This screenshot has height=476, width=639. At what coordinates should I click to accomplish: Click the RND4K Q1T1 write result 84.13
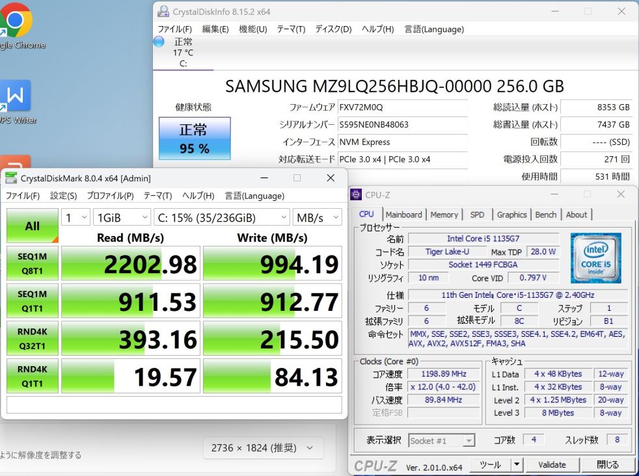tap(272, 376)
